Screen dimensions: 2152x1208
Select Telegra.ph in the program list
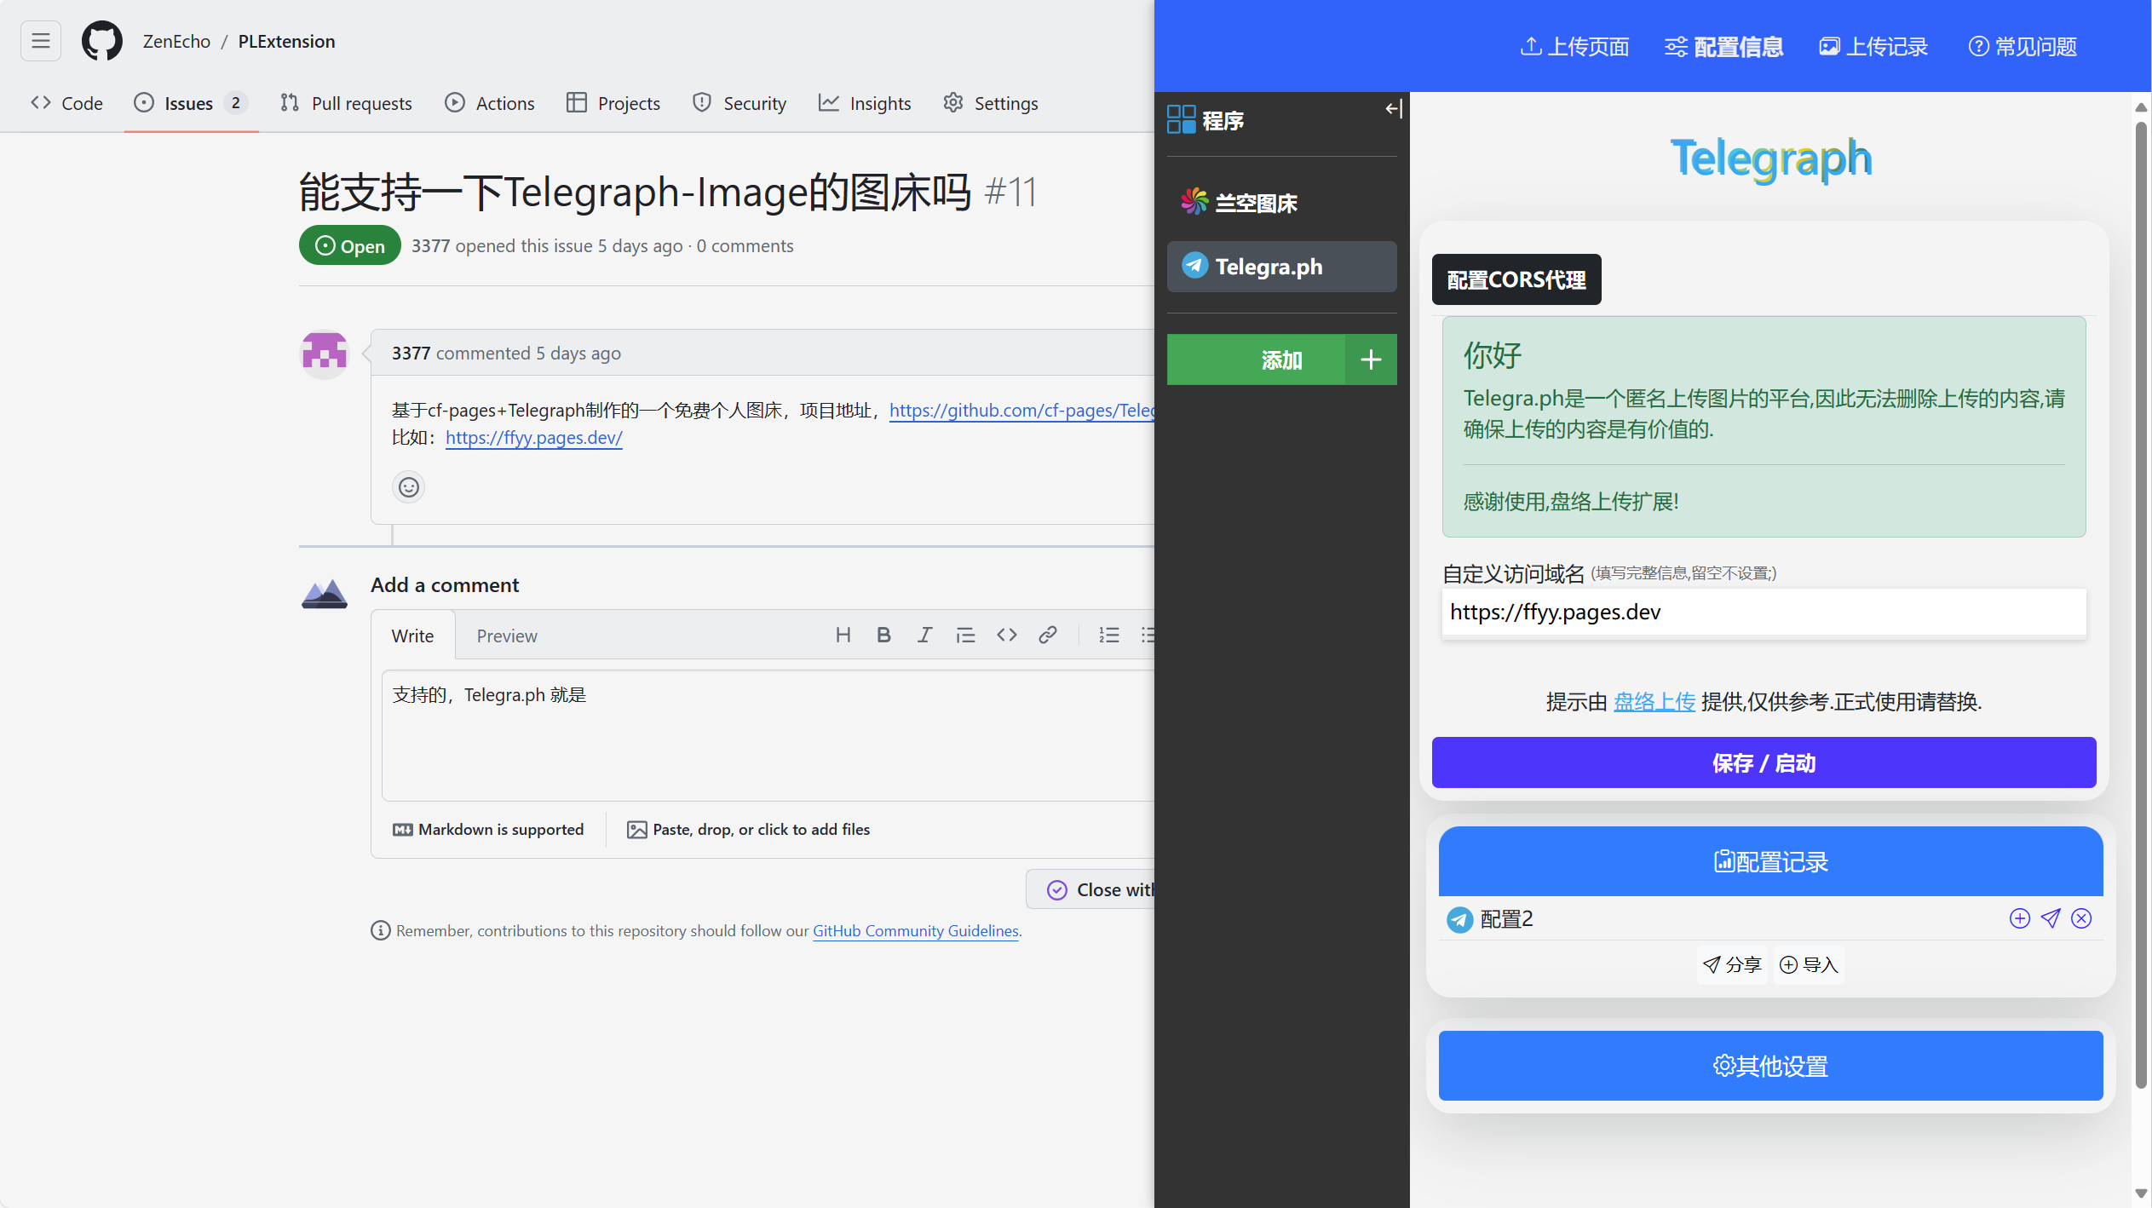tap(1281, 267)
